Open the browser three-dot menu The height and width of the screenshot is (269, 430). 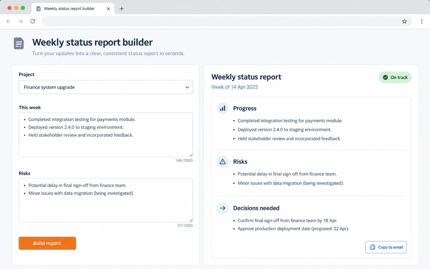click(x=422, y=21)
